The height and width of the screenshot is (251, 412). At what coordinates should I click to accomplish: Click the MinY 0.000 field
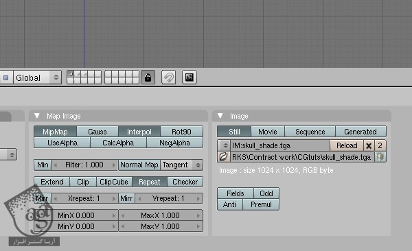76,226
